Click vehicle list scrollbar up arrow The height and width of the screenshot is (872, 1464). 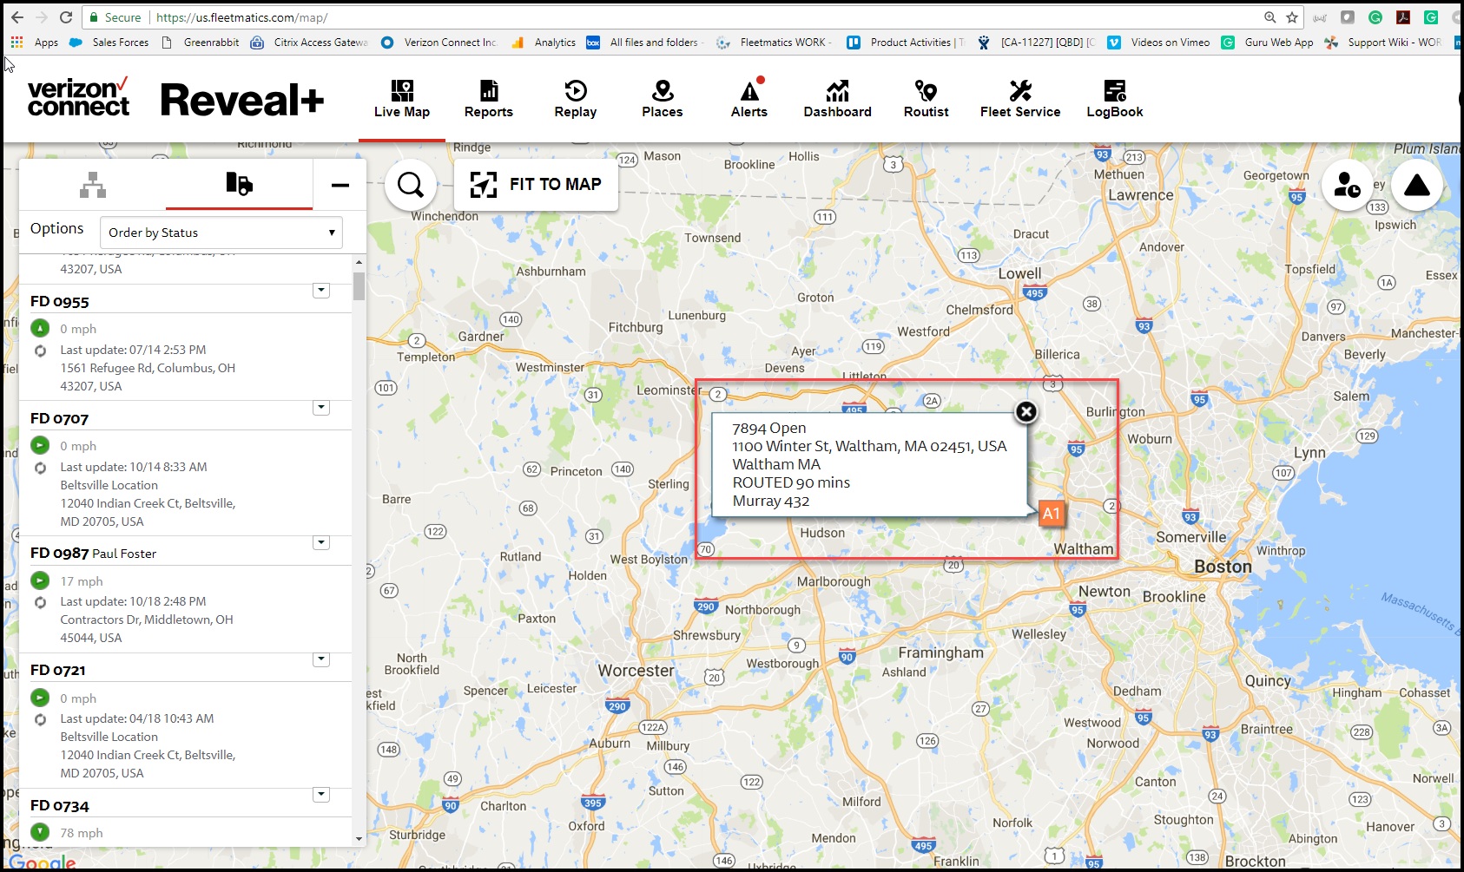pos(359,262)
